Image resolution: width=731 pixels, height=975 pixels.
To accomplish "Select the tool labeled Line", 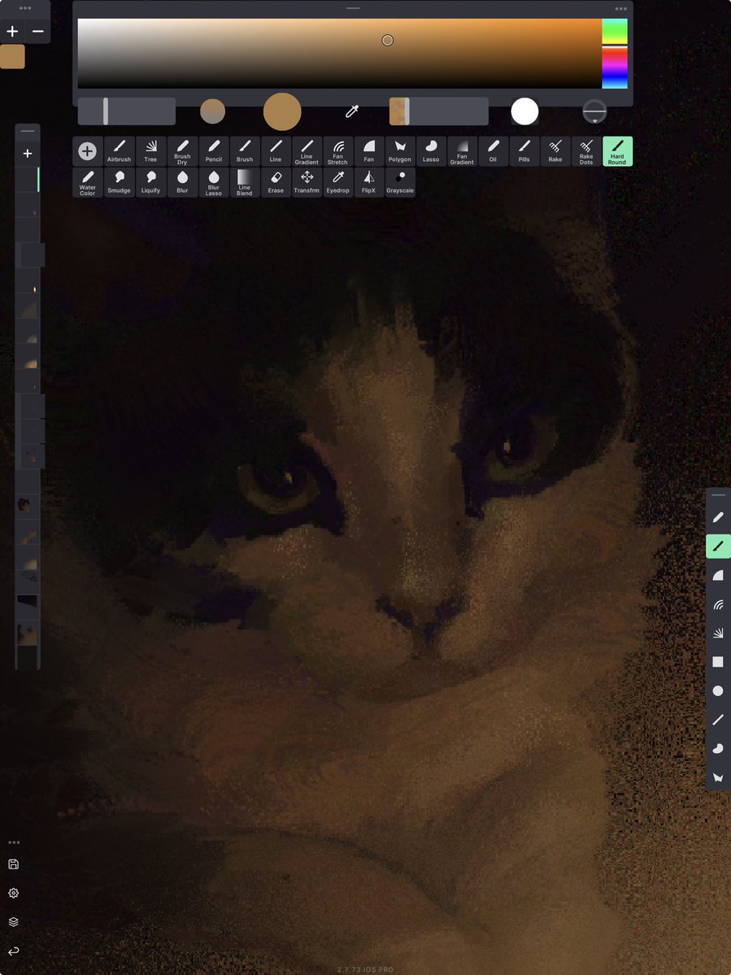I will point(276,151).
